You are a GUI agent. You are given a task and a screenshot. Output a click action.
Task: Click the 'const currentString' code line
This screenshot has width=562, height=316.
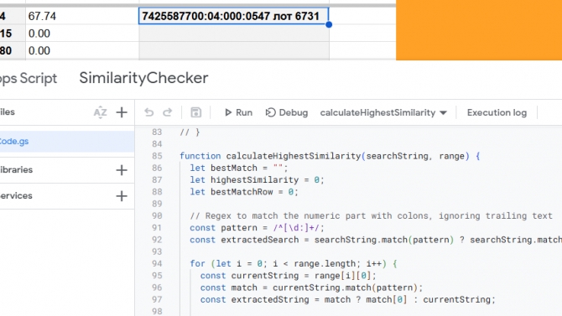(x=289, y=276)
